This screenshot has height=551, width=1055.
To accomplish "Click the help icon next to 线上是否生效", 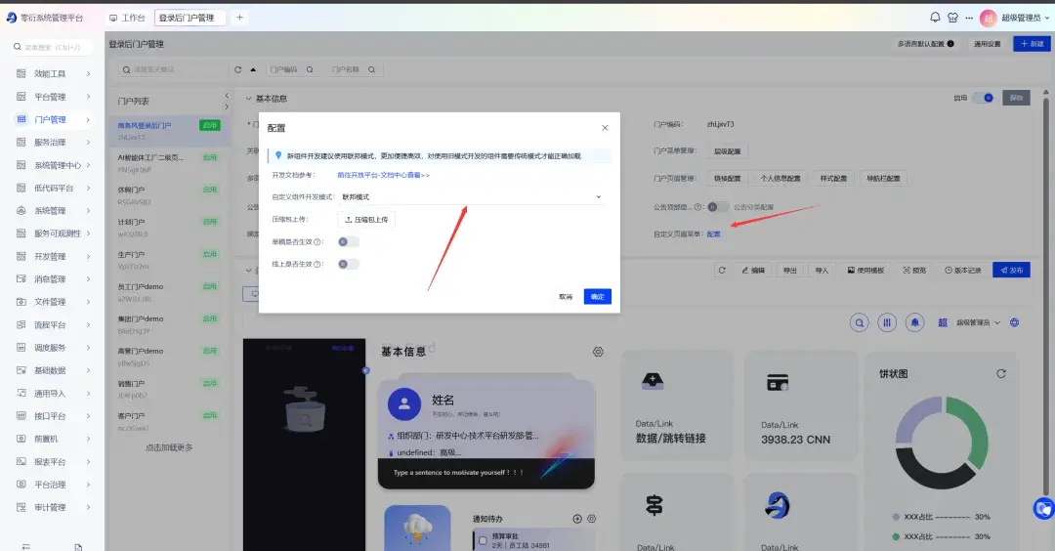I will 317,265.
